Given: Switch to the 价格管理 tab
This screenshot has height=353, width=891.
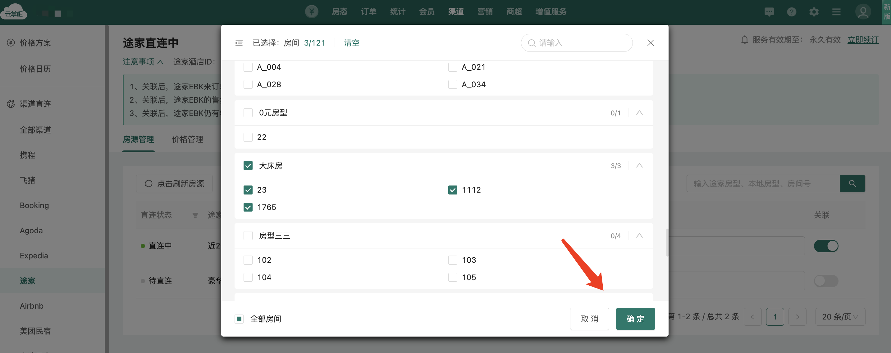Looking at the screenshot, I should pyautogui.click(x=187, y=139).
